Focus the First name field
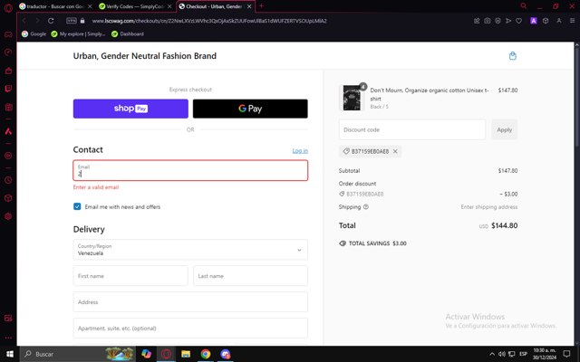Viewport: 580px width, 362px height. click(130, 276)
